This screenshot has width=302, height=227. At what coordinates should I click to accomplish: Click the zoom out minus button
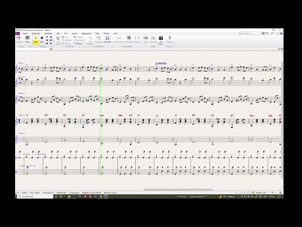pyautogui.click(x=264, y=192)
